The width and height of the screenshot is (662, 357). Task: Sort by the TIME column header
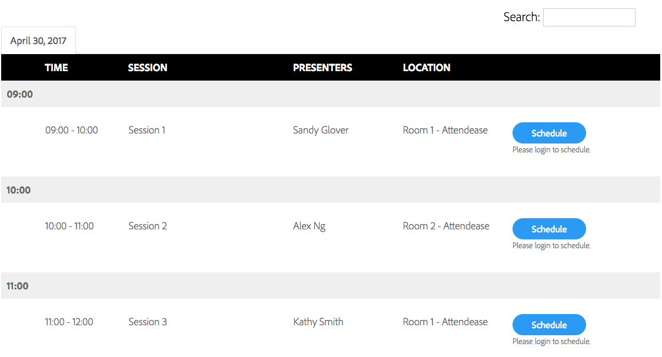(x=56, y=68)
